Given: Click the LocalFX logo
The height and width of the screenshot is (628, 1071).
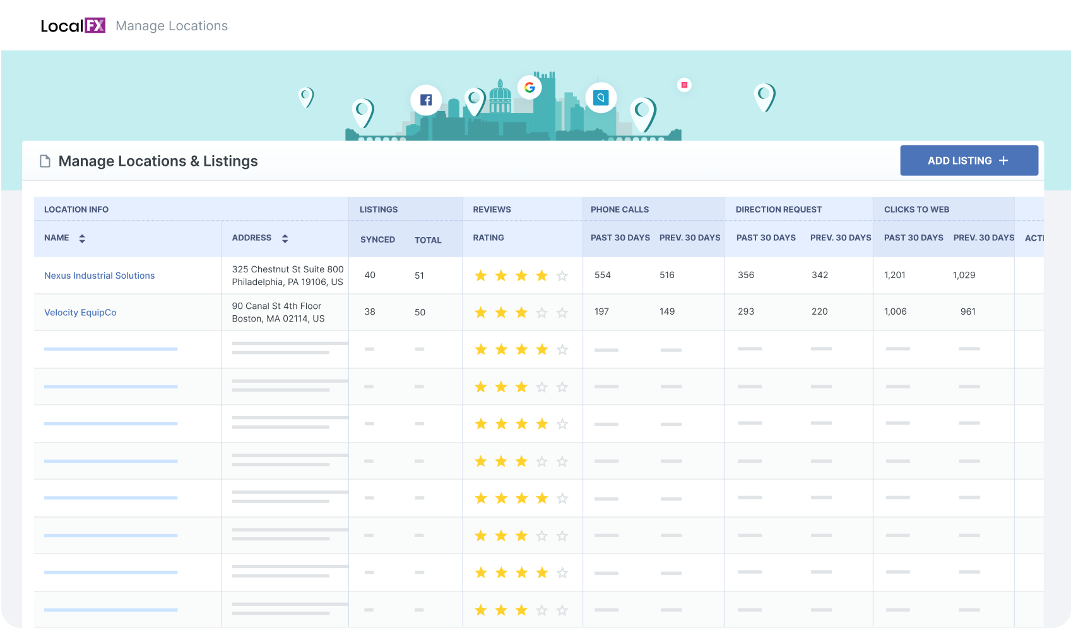Looking at the screenshot, I should point(71,25).
